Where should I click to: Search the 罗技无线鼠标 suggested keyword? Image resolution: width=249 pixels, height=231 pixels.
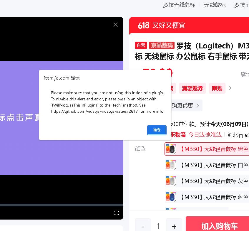pos(179,5)
